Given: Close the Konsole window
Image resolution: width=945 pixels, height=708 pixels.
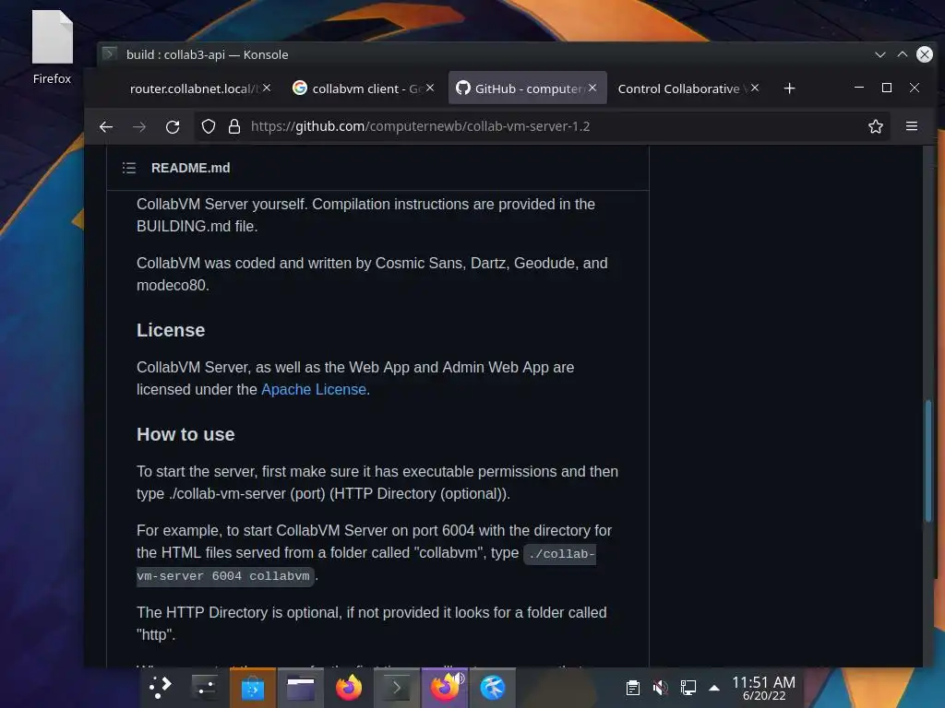Looking at the screenshot, I should tap(925, 54).
